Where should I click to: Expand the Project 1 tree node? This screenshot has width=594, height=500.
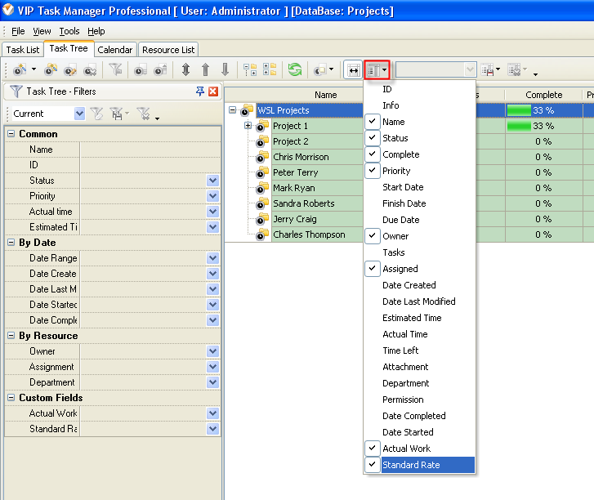[248, 126]
